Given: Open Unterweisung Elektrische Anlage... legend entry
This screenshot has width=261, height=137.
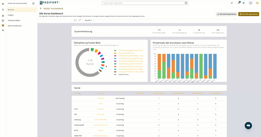Looking at the screenshot, I should [x=131, y=69].
